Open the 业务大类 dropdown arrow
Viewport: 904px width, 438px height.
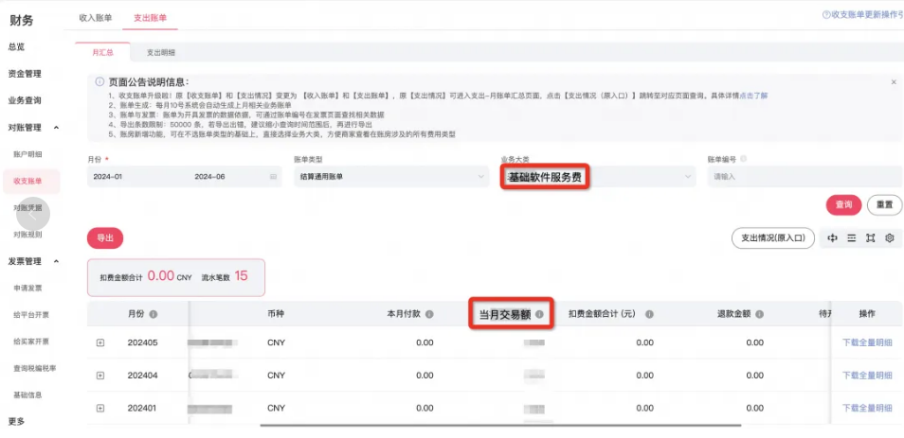(687, 177)
